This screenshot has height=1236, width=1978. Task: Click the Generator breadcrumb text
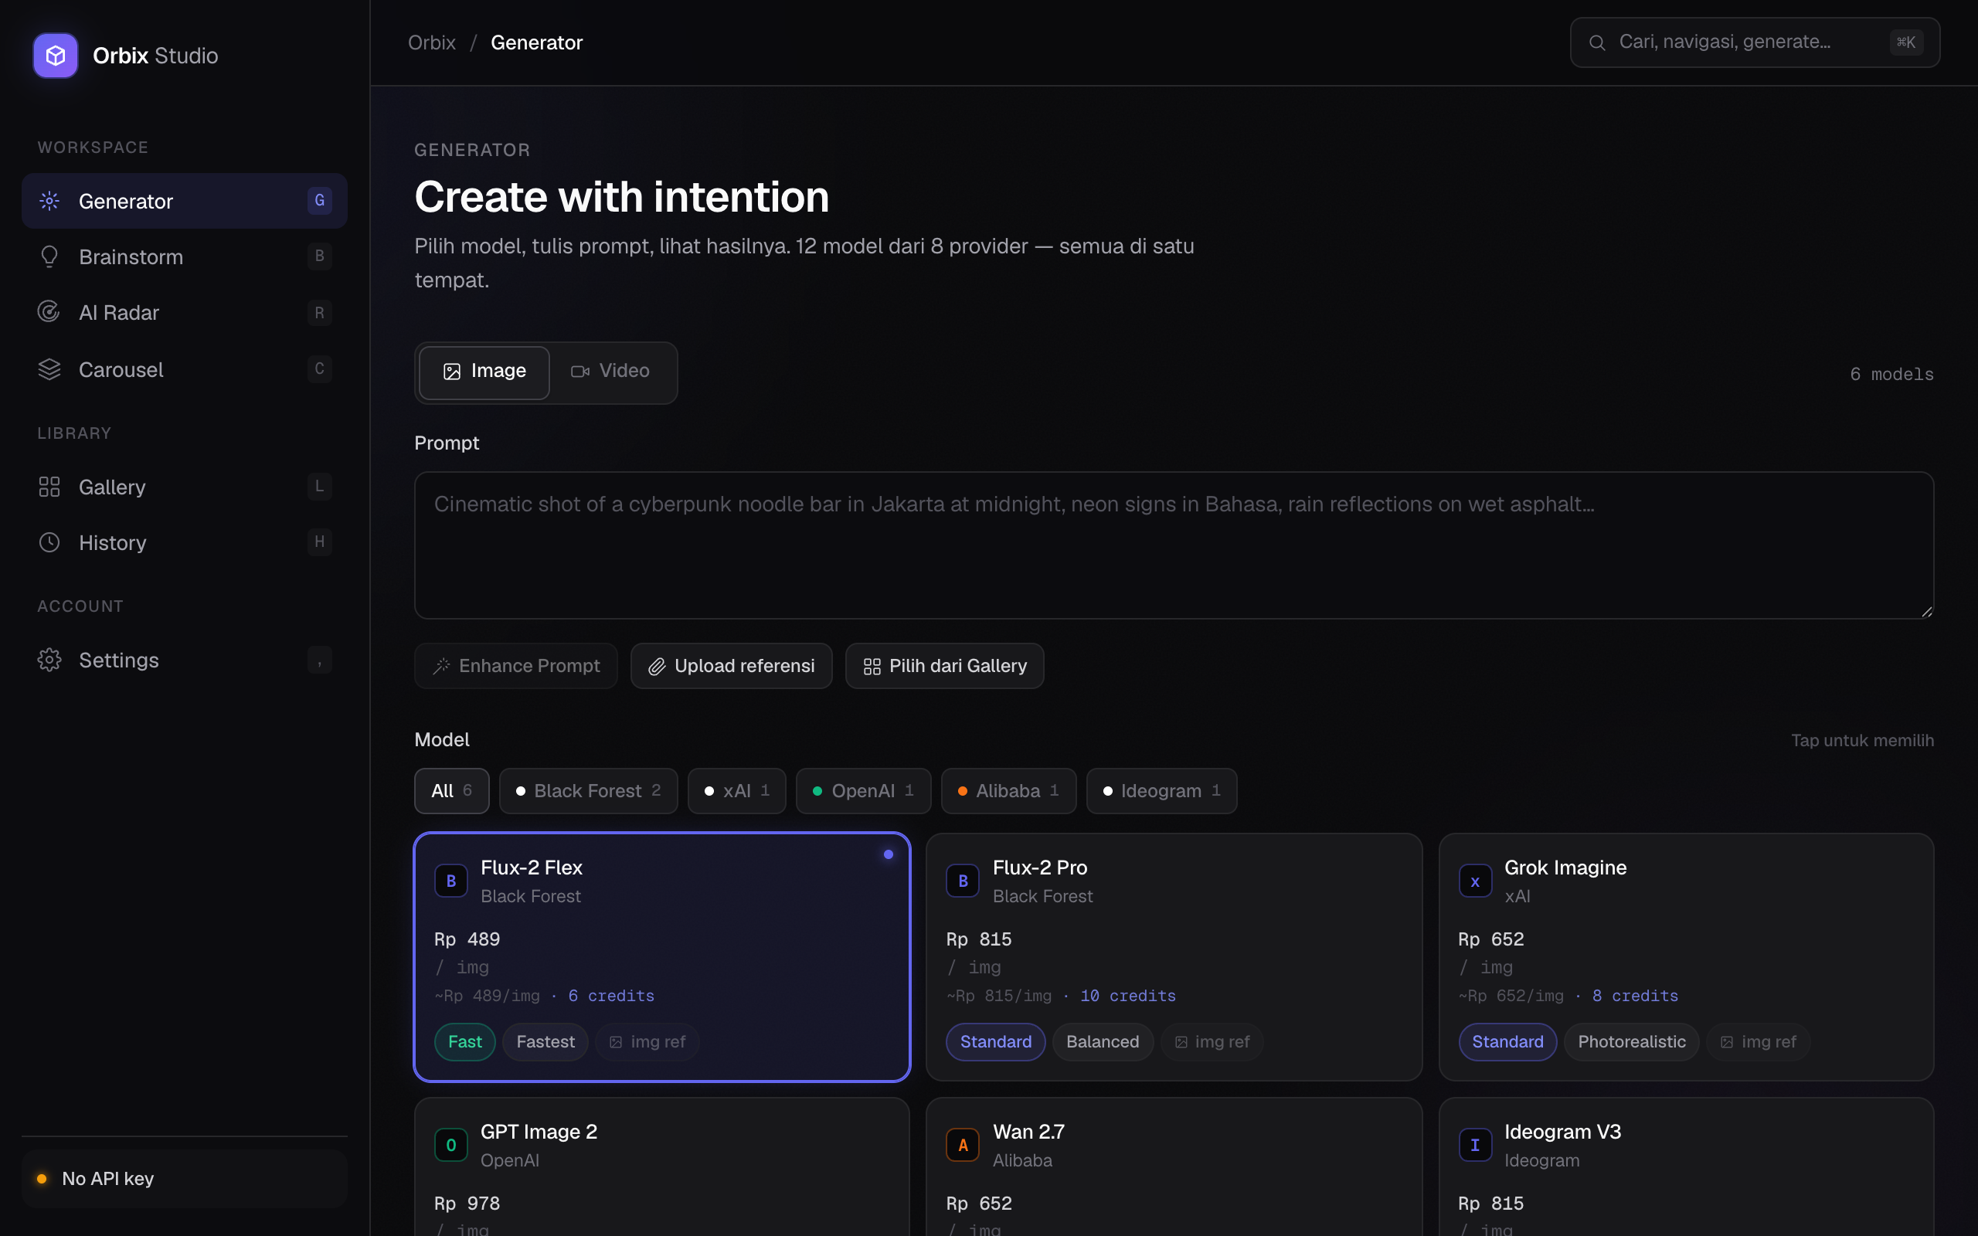point(536,42)
